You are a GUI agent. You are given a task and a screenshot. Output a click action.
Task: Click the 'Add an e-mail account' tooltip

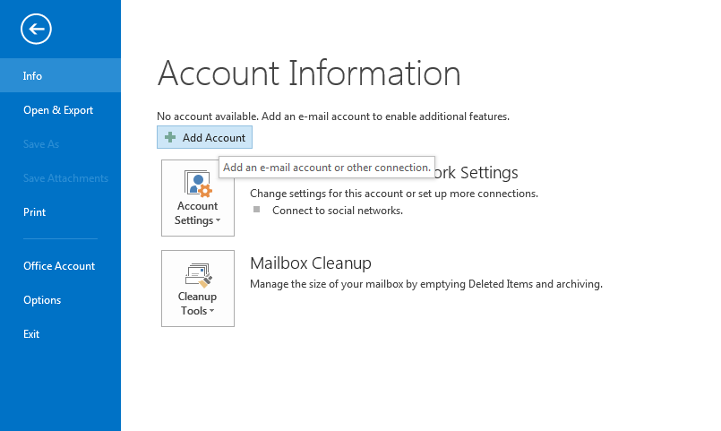[x=327, y=168]
